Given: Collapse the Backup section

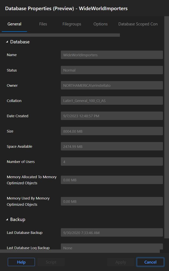Looking at the screenshot, I should (x=7, y=220).
